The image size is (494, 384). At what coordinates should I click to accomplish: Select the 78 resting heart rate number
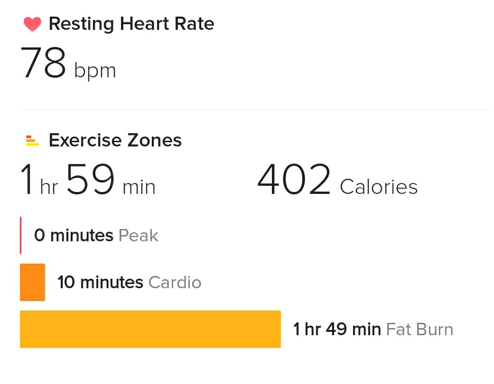tap(43, 63)
